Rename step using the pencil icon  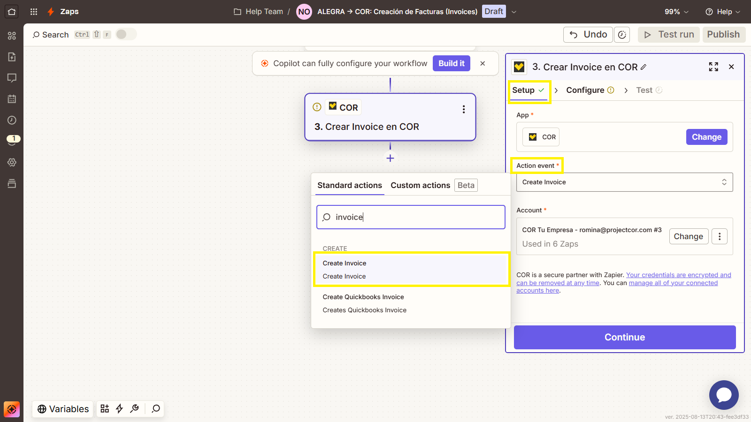pos(644,67)
